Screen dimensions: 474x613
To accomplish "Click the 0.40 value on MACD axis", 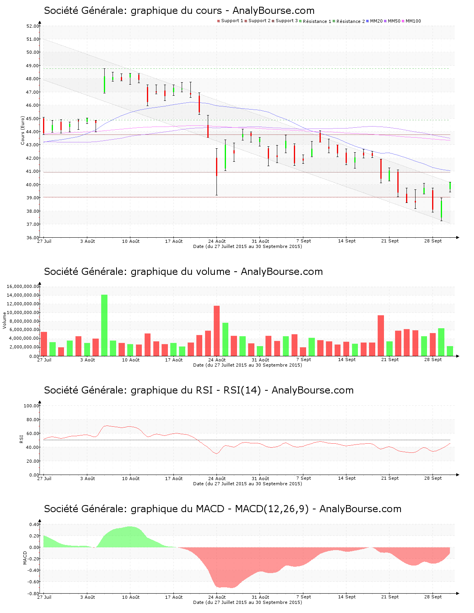I will tap(35, 524).
